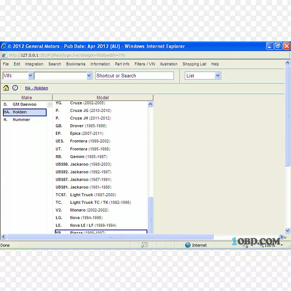Image resolution: width=291 pixels, height=291 pixels.
Task: Expand the VIN value combo box arrow
Action: pos(89,76)
